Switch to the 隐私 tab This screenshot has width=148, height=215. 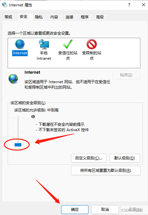coord(39,17)
